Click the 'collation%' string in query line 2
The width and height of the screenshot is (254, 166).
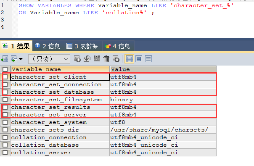coord(124,13)
